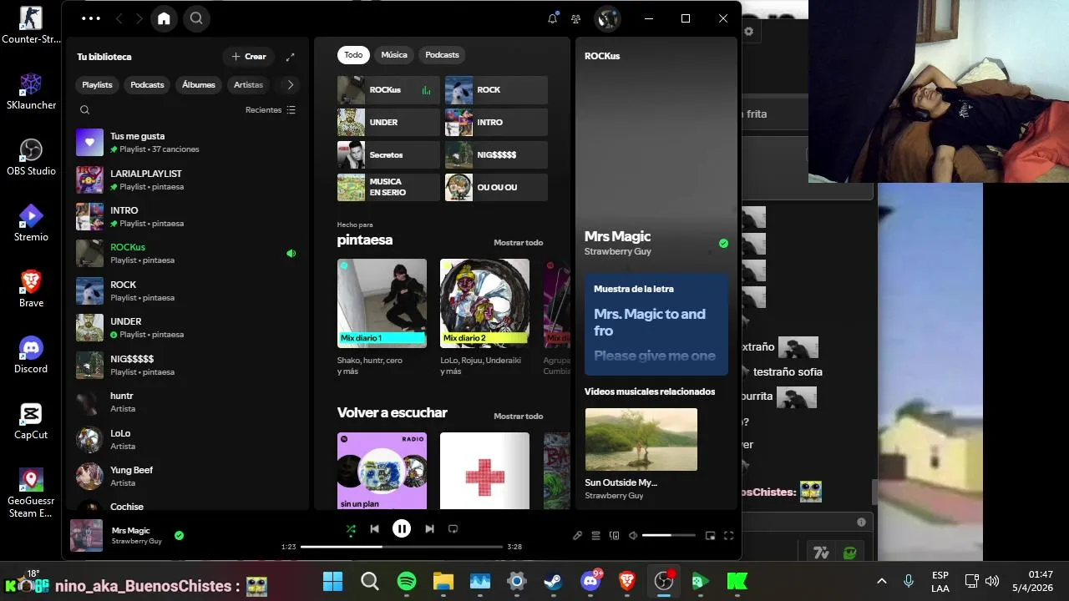The height and width of the screenshot is (601, 1069).
Task: Open sin un plan radio card
Action: click(x=382, y=471)
